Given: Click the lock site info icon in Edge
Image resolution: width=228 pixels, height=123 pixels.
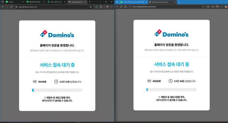Looking at the screenshot, I should (x=130, y=7).
